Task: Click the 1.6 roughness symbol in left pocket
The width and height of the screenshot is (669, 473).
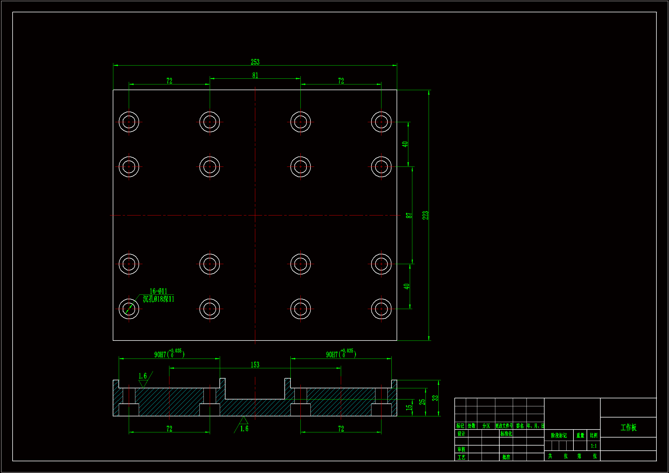Action: tap(142, 376)
